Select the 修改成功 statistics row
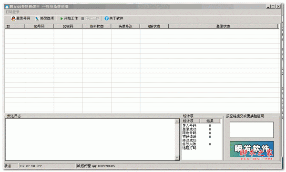Screen dimensions: 286x172 coord(201,141)
